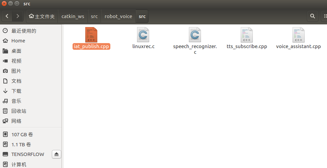Viewport: 327px width, 168px height.
Task: Open 下载 downloads folder in sidebar
Action: [31, 91]
